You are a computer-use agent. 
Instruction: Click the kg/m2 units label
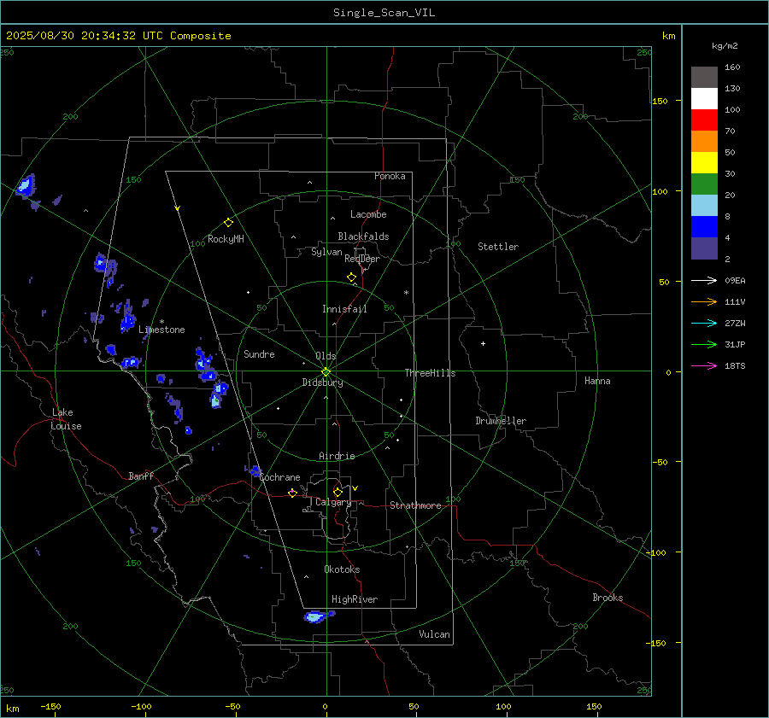click(x=725, y=46)
